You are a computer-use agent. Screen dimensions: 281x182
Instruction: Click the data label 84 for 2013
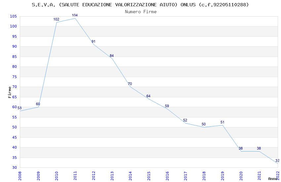tap(112, 56)
